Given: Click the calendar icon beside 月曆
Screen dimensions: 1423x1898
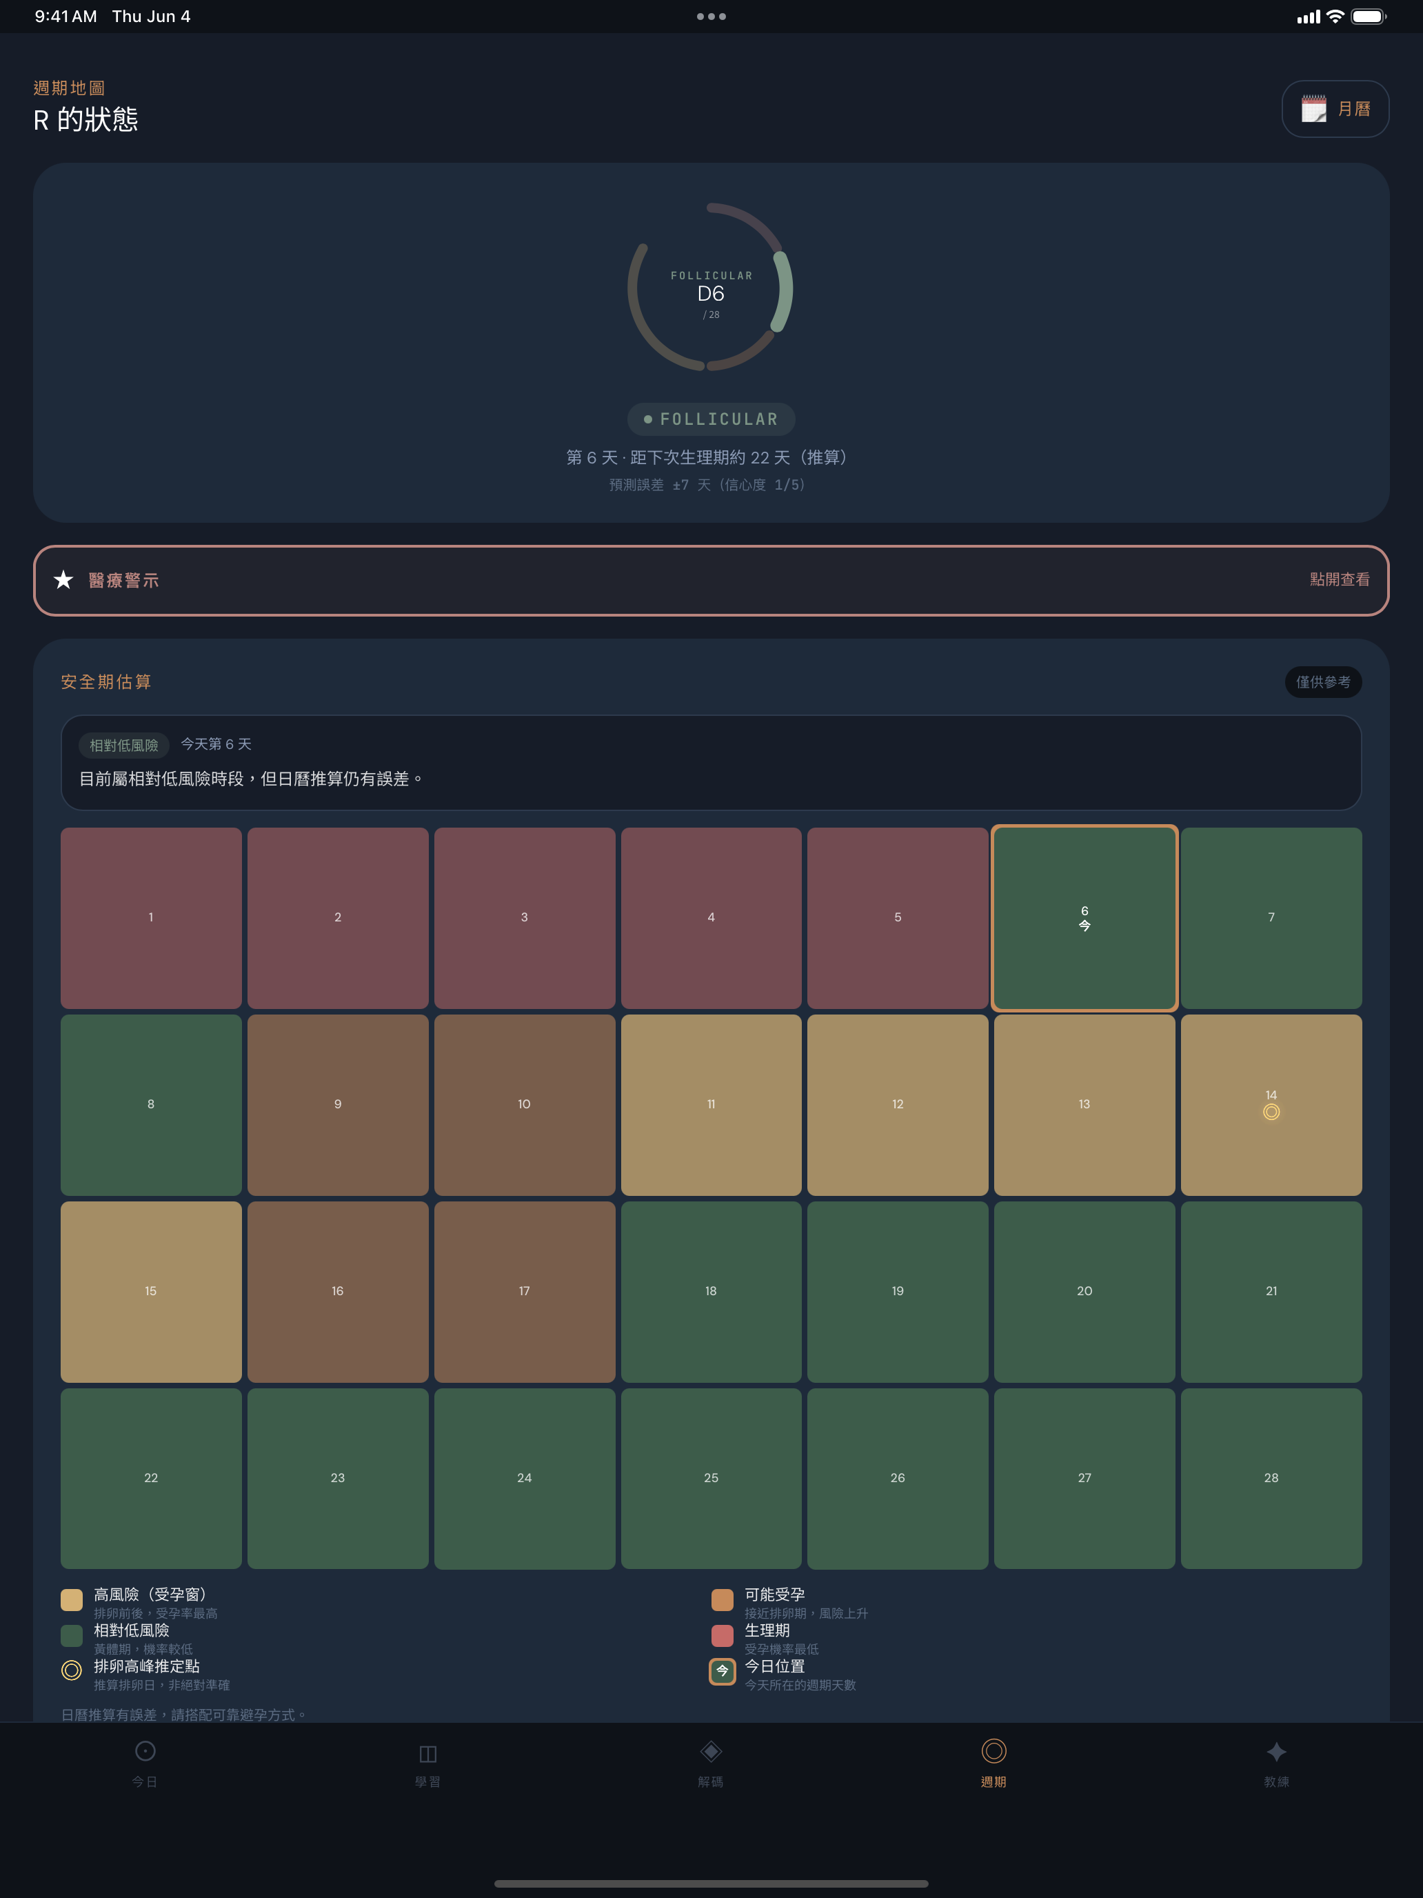Looking at the screenshot, I should click(1313, 109).
